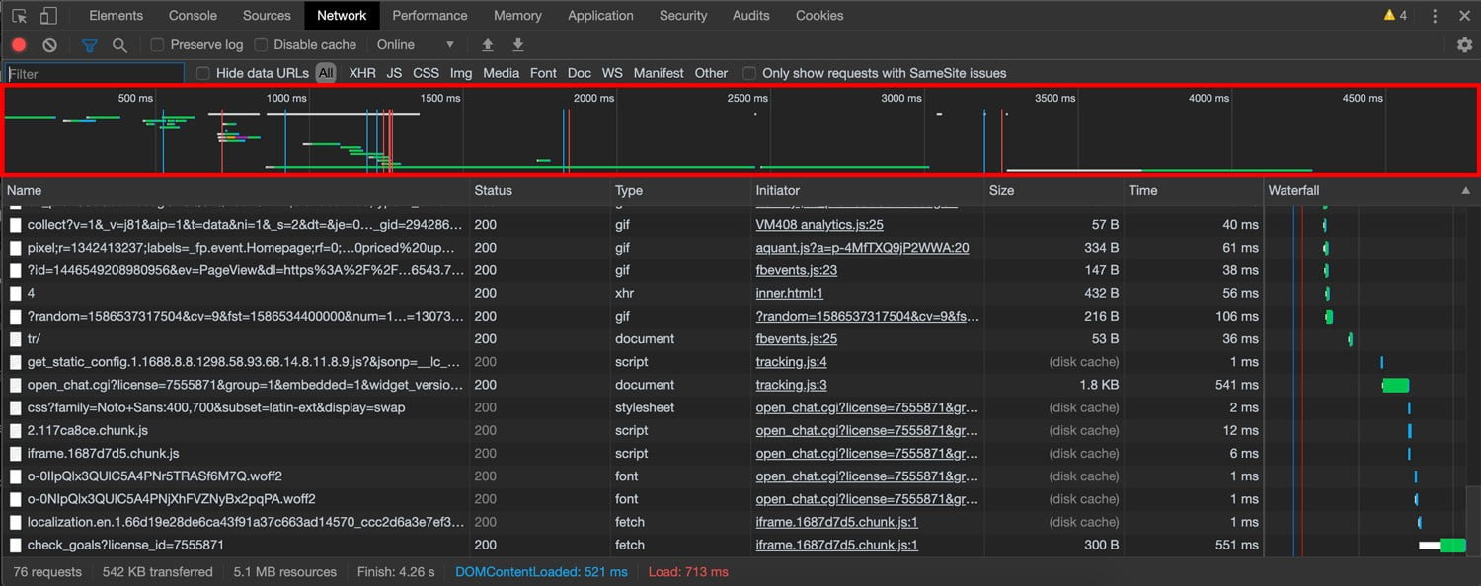Viewport: 1481px width, 586px height.
Task: Open initiator link fbevents.js:23
Action: [797, 270]
